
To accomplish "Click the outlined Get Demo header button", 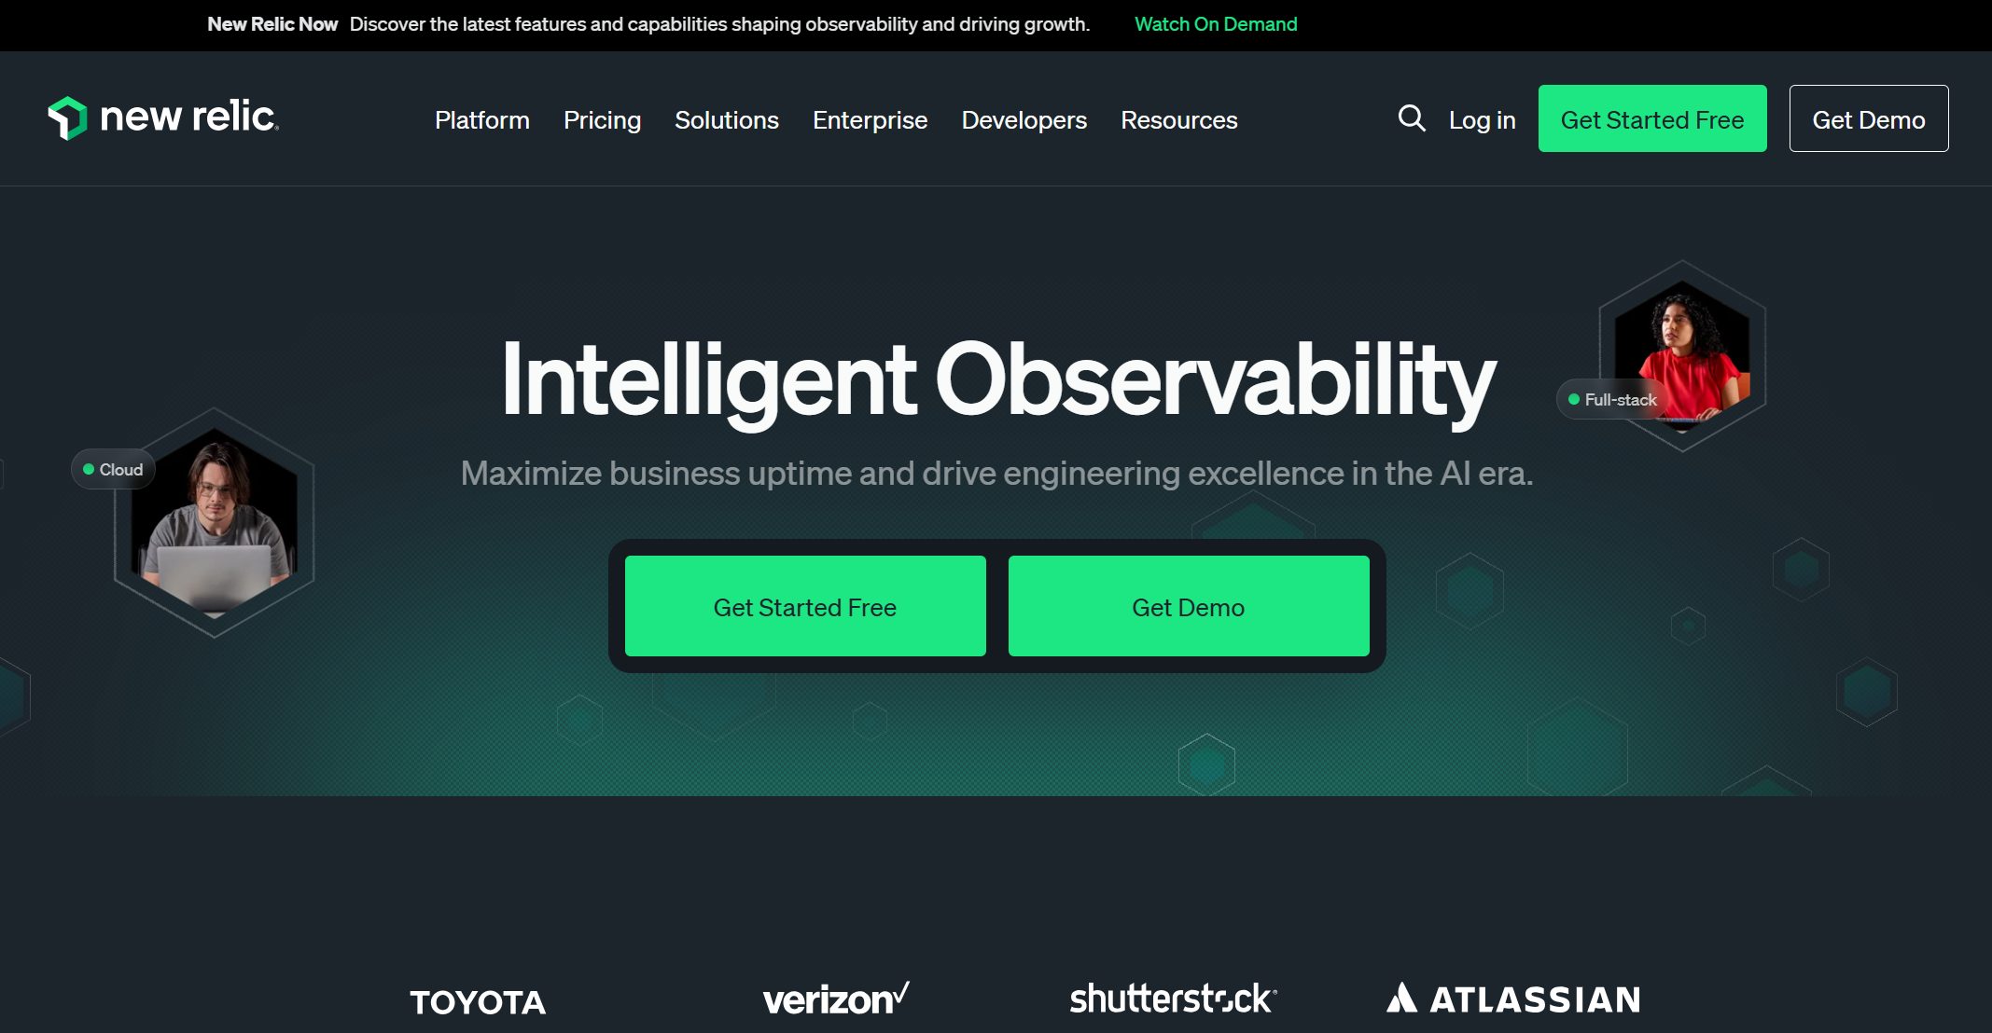I will (1869, 118).
